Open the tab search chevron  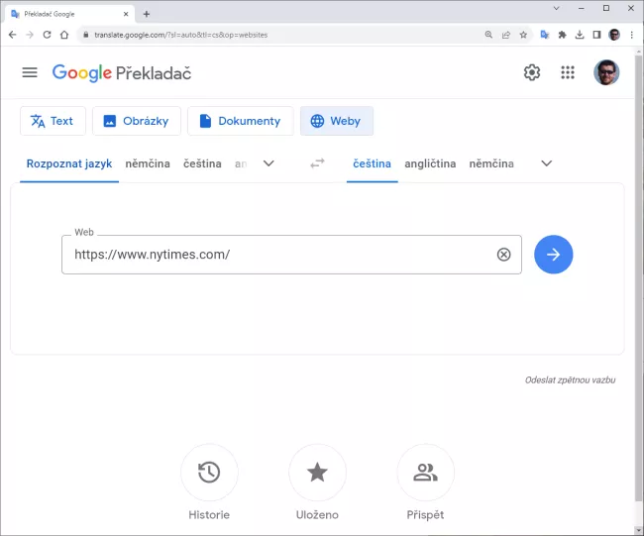point(557,8)
